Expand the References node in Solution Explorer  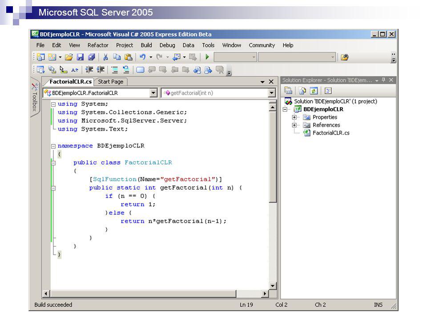[294, 125]
